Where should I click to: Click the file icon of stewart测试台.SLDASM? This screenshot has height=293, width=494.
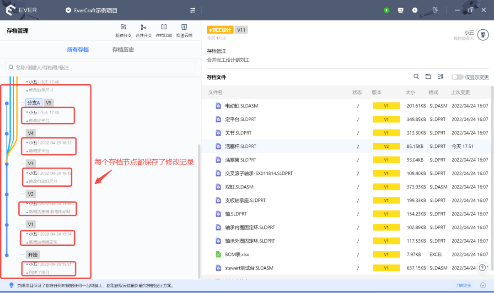click(x=218, y=268)
